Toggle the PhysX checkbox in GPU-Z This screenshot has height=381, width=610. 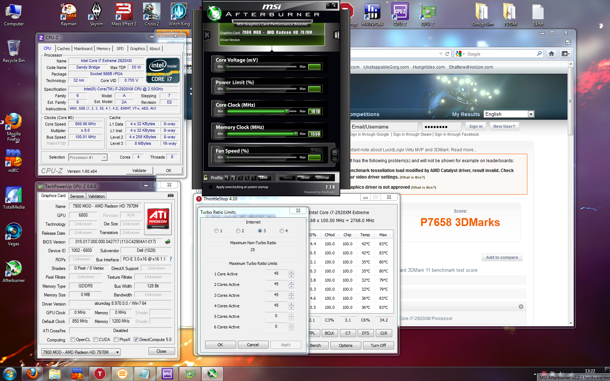click(116, 340)
